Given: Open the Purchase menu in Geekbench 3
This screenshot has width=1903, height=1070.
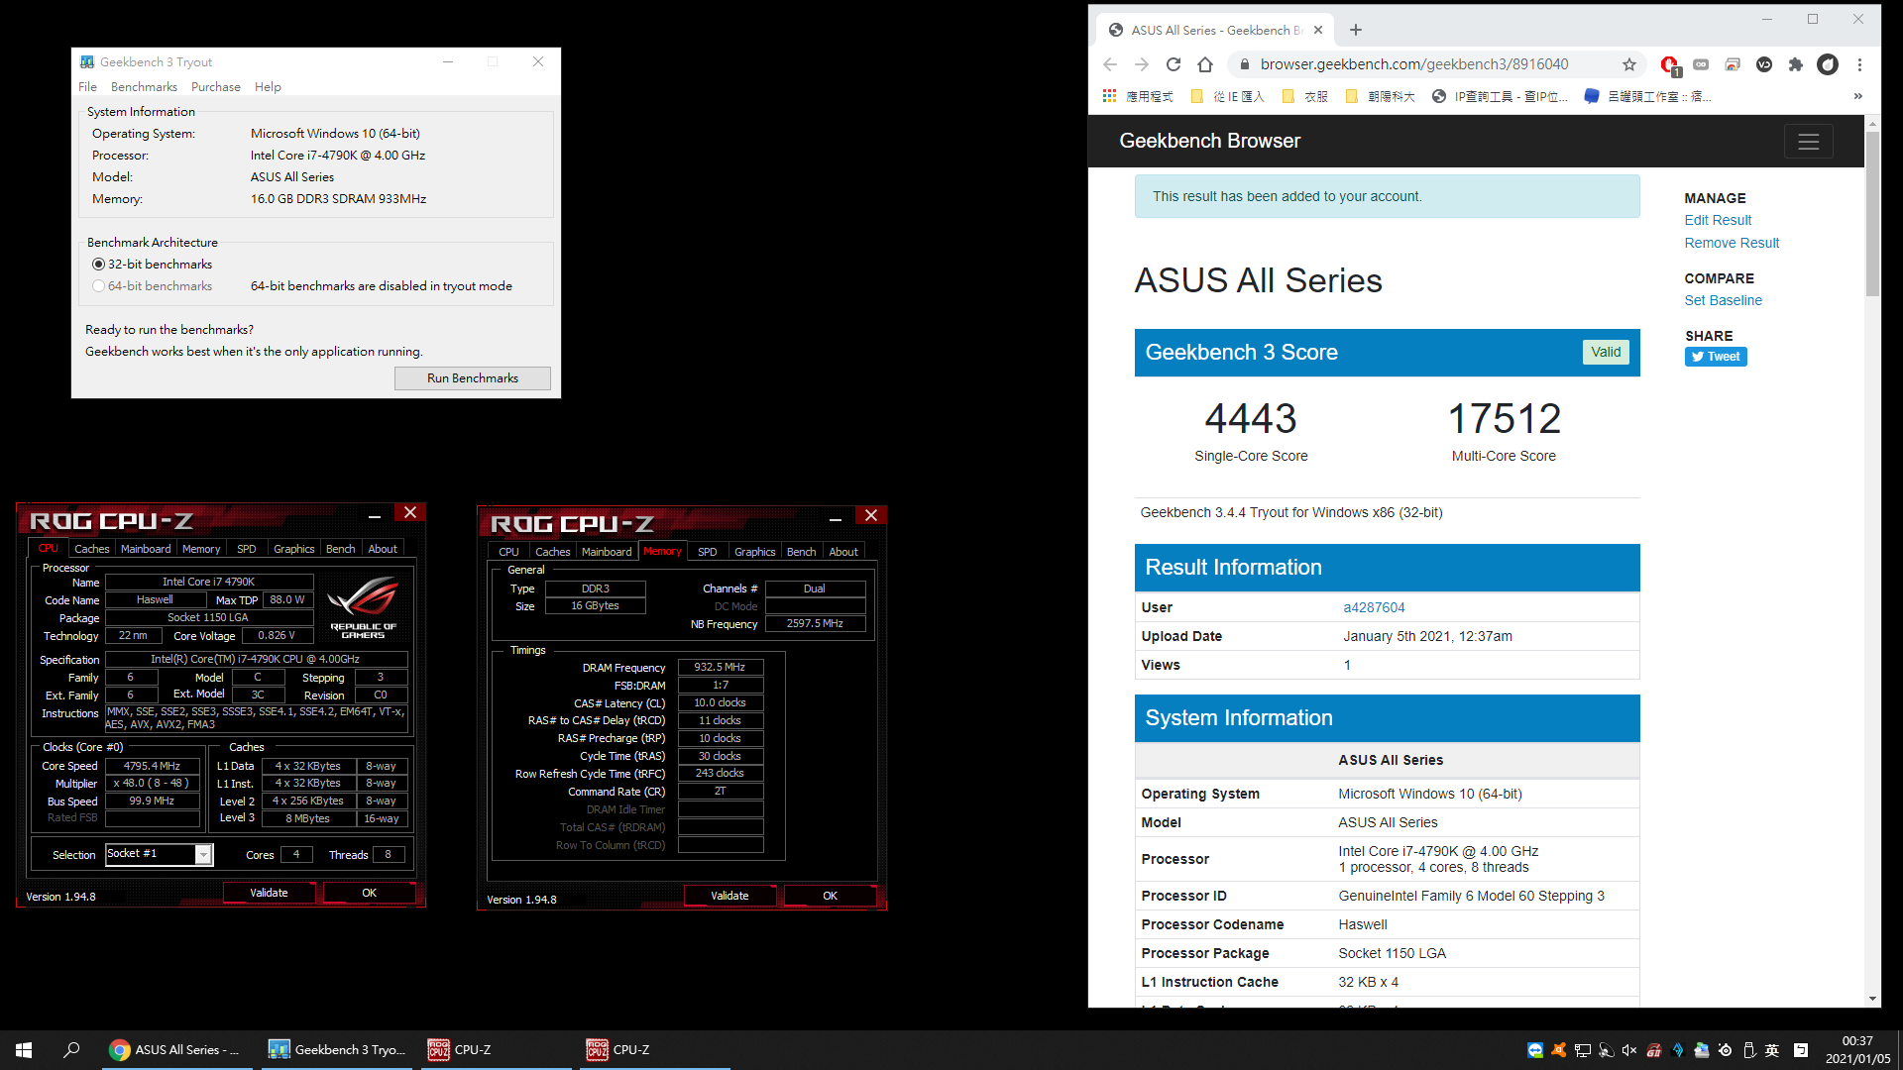Looking at the screenshot, I should pyautogui.click(x=216, y=87).
